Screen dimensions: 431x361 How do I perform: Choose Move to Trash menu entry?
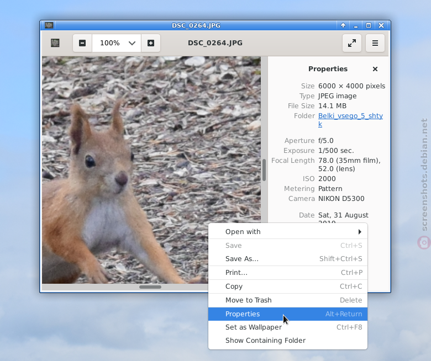288,300
